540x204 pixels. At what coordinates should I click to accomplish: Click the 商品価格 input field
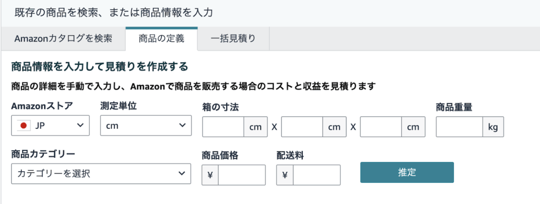[242, 175]
